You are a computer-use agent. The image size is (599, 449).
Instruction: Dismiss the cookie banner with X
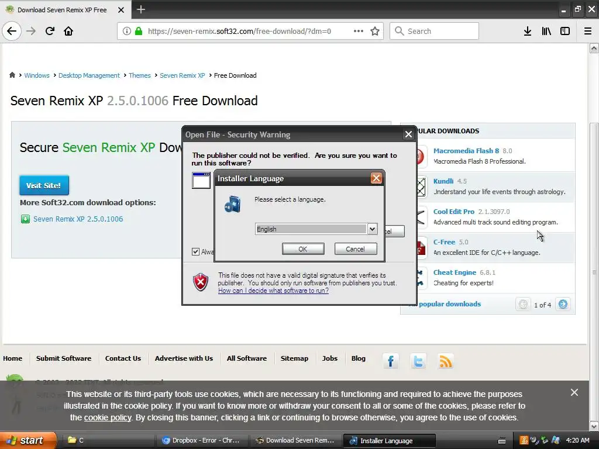click(574, 392)
